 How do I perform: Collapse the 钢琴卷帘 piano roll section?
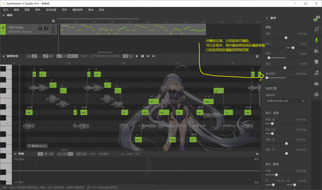(3, 56)
